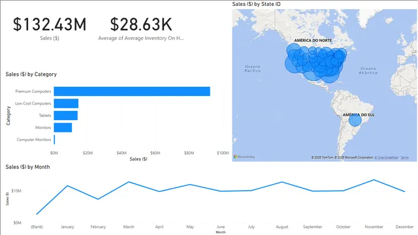Viewport: 418px width, 235px height.
Task: Click the 'April' month axis label
Action: [159, 227]
